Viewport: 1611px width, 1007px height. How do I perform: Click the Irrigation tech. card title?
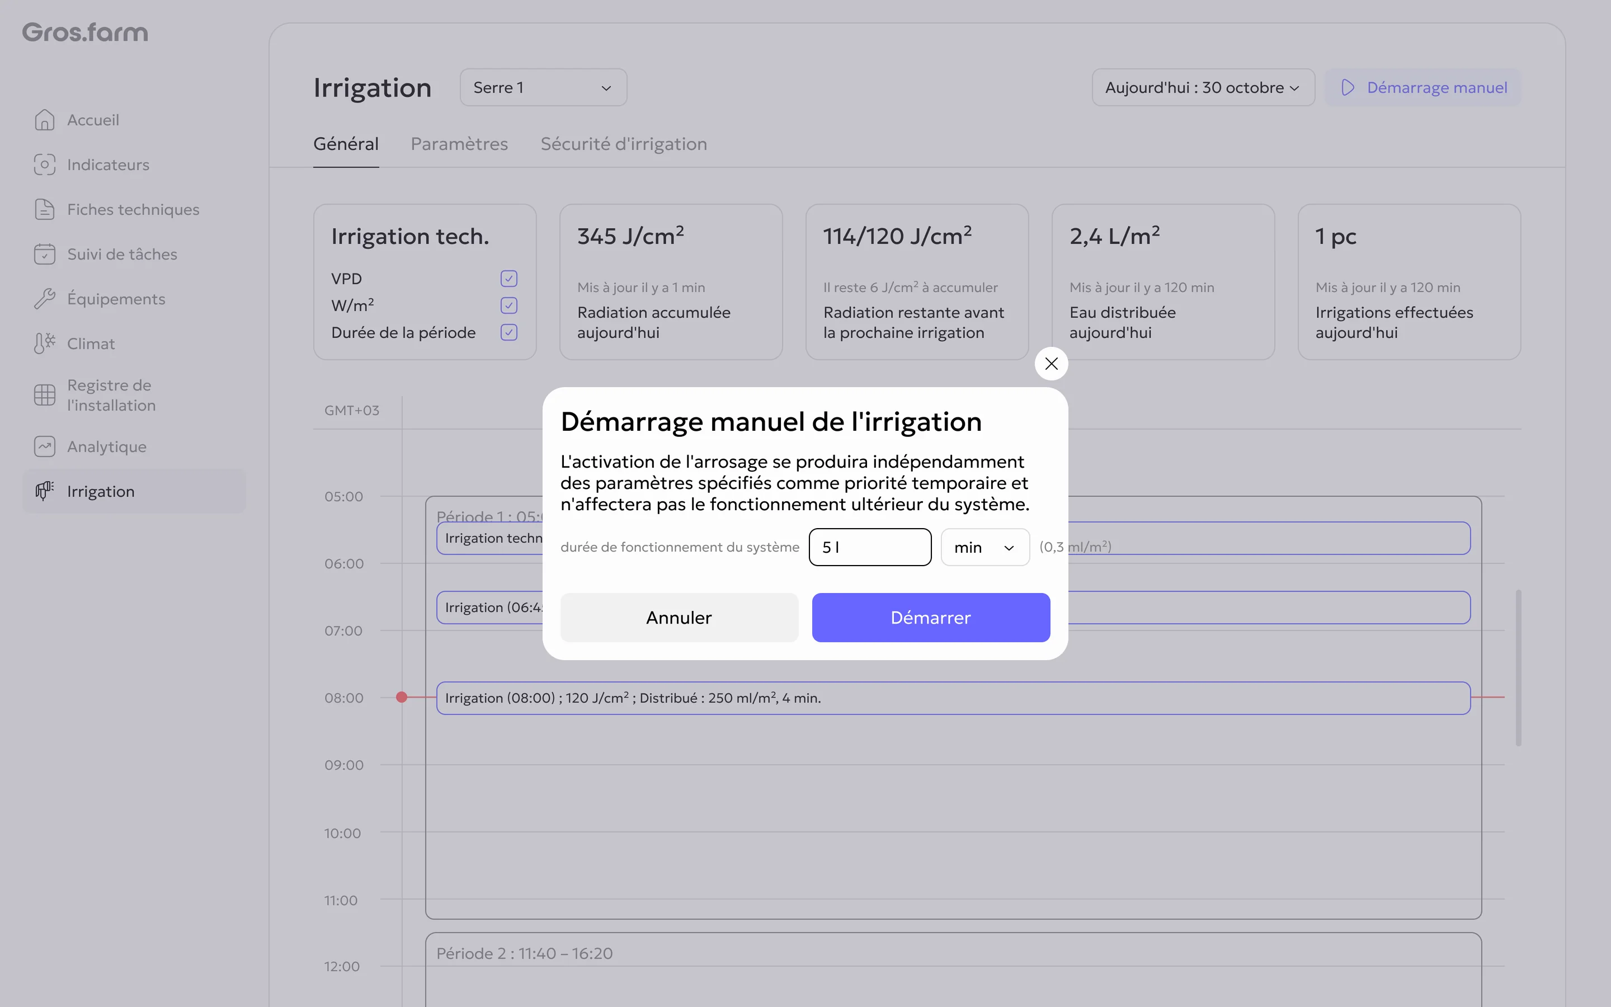410,237
